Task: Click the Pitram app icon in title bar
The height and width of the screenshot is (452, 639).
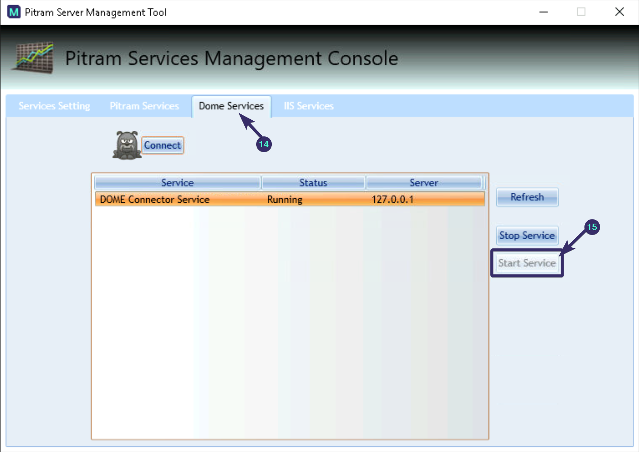Action: (x=13, y=12)
